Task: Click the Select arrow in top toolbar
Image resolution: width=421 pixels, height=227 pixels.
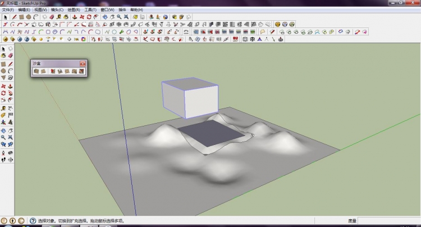Action: tap(6, 17)
